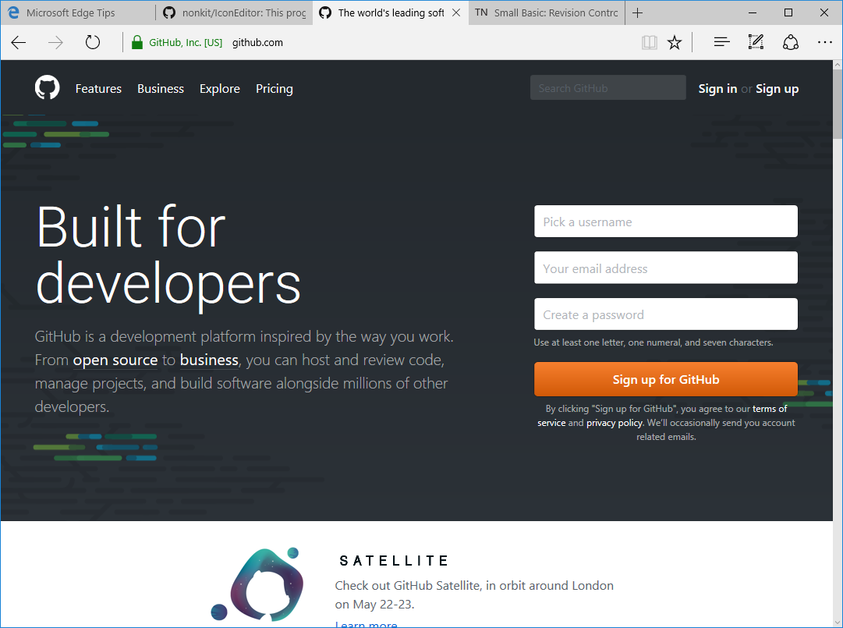Open Reading view book icon

650,42
